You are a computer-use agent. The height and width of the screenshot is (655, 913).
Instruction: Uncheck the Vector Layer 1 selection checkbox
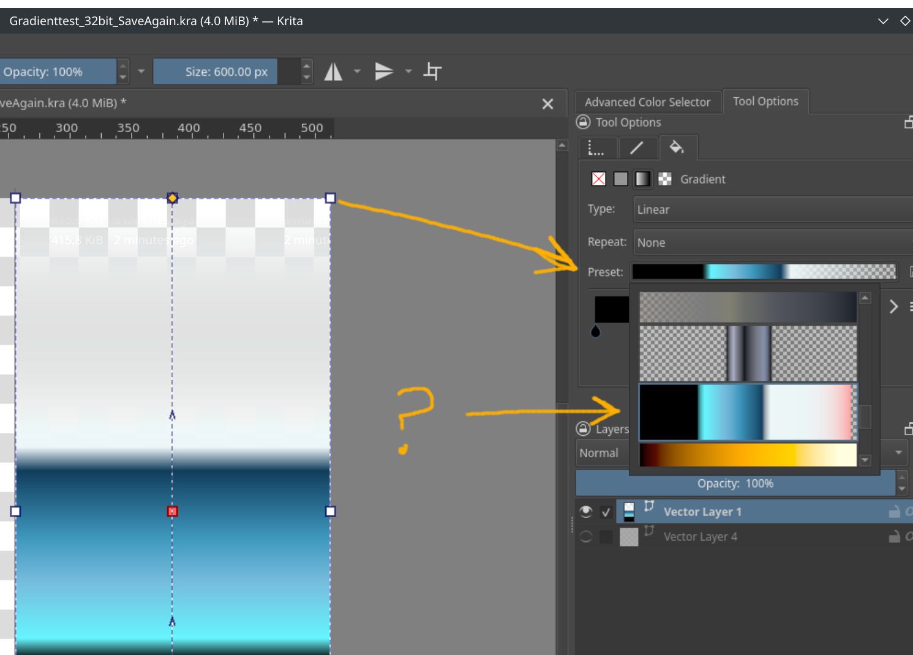click(606, 512)
